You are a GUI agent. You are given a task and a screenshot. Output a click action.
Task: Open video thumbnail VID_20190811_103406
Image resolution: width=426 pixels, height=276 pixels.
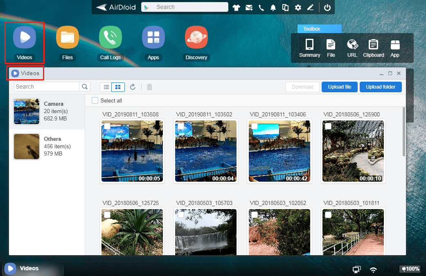tap(279, 151)
